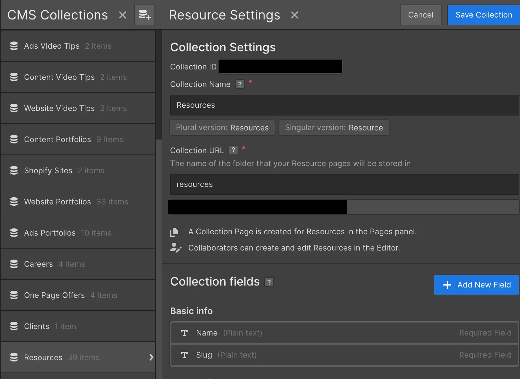Click the folder description text under Collection URL
This screenshot has height=379, width=520.
click(x=291, y=164)
